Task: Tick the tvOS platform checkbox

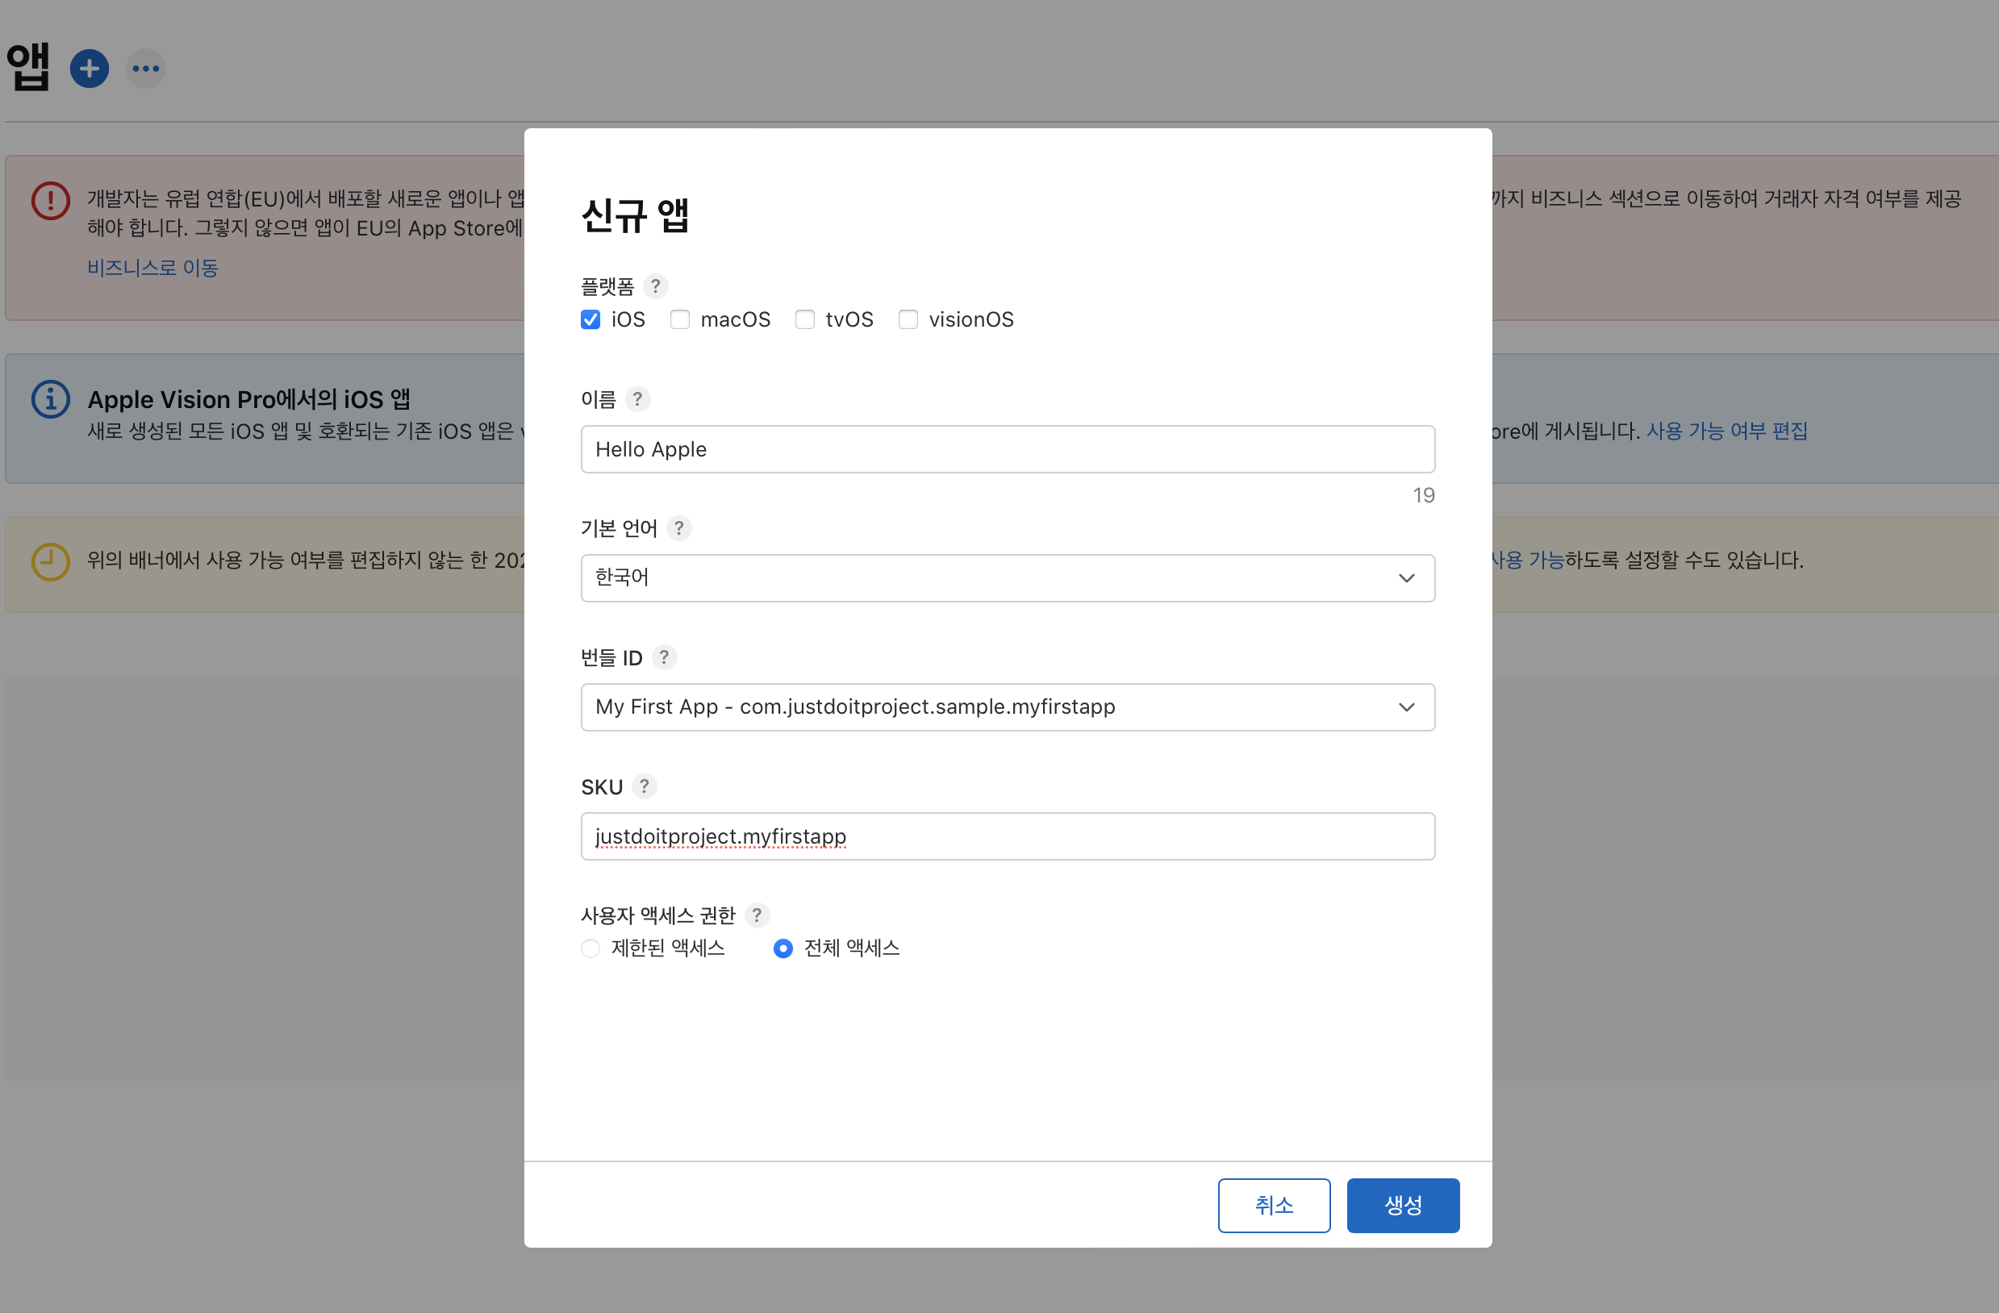Action: point(804,320)
